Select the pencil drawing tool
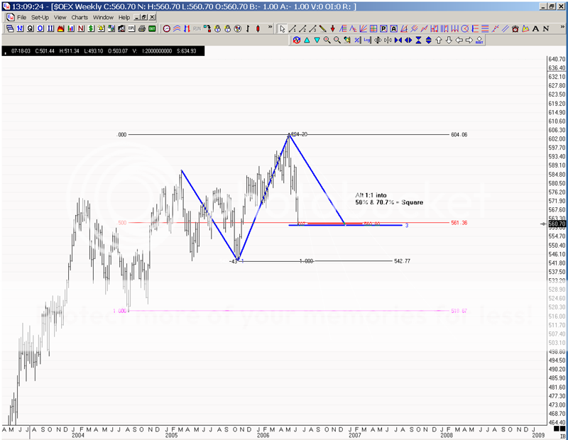The height and width of the screenshot is (440, 568). click(x=322, y=29)
